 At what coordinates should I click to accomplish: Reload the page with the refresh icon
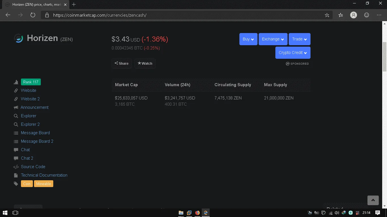coord(33,15)
